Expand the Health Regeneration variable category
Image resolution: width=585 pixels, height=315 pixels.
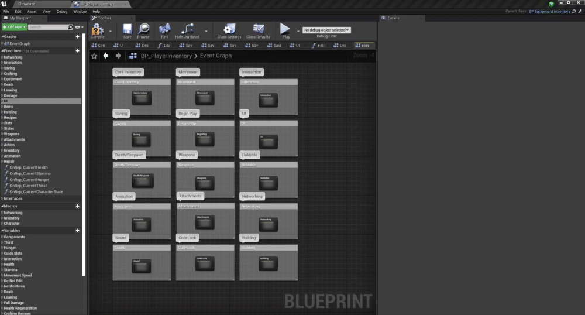[x=2, y=309]
